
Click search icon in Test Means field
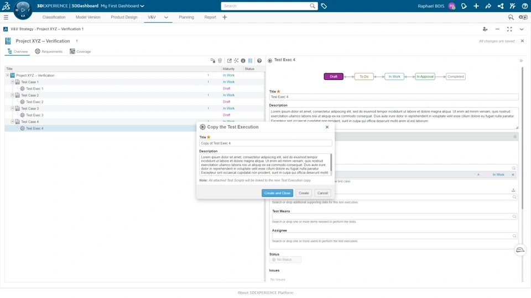tap(514, 216)
